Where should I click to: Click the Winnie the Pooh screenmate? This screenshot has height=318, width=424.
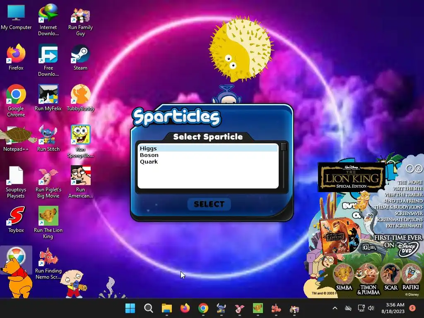click(x=17, y=279)
